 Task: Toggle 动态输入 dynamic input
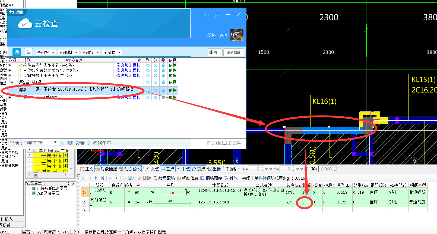coord(130,169)
